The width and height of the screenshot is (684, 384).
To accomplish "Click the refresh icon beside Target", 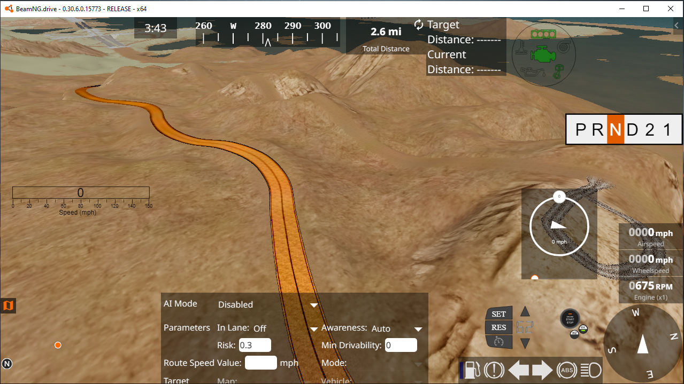I will pyautogui.click(x=419, y=25).
